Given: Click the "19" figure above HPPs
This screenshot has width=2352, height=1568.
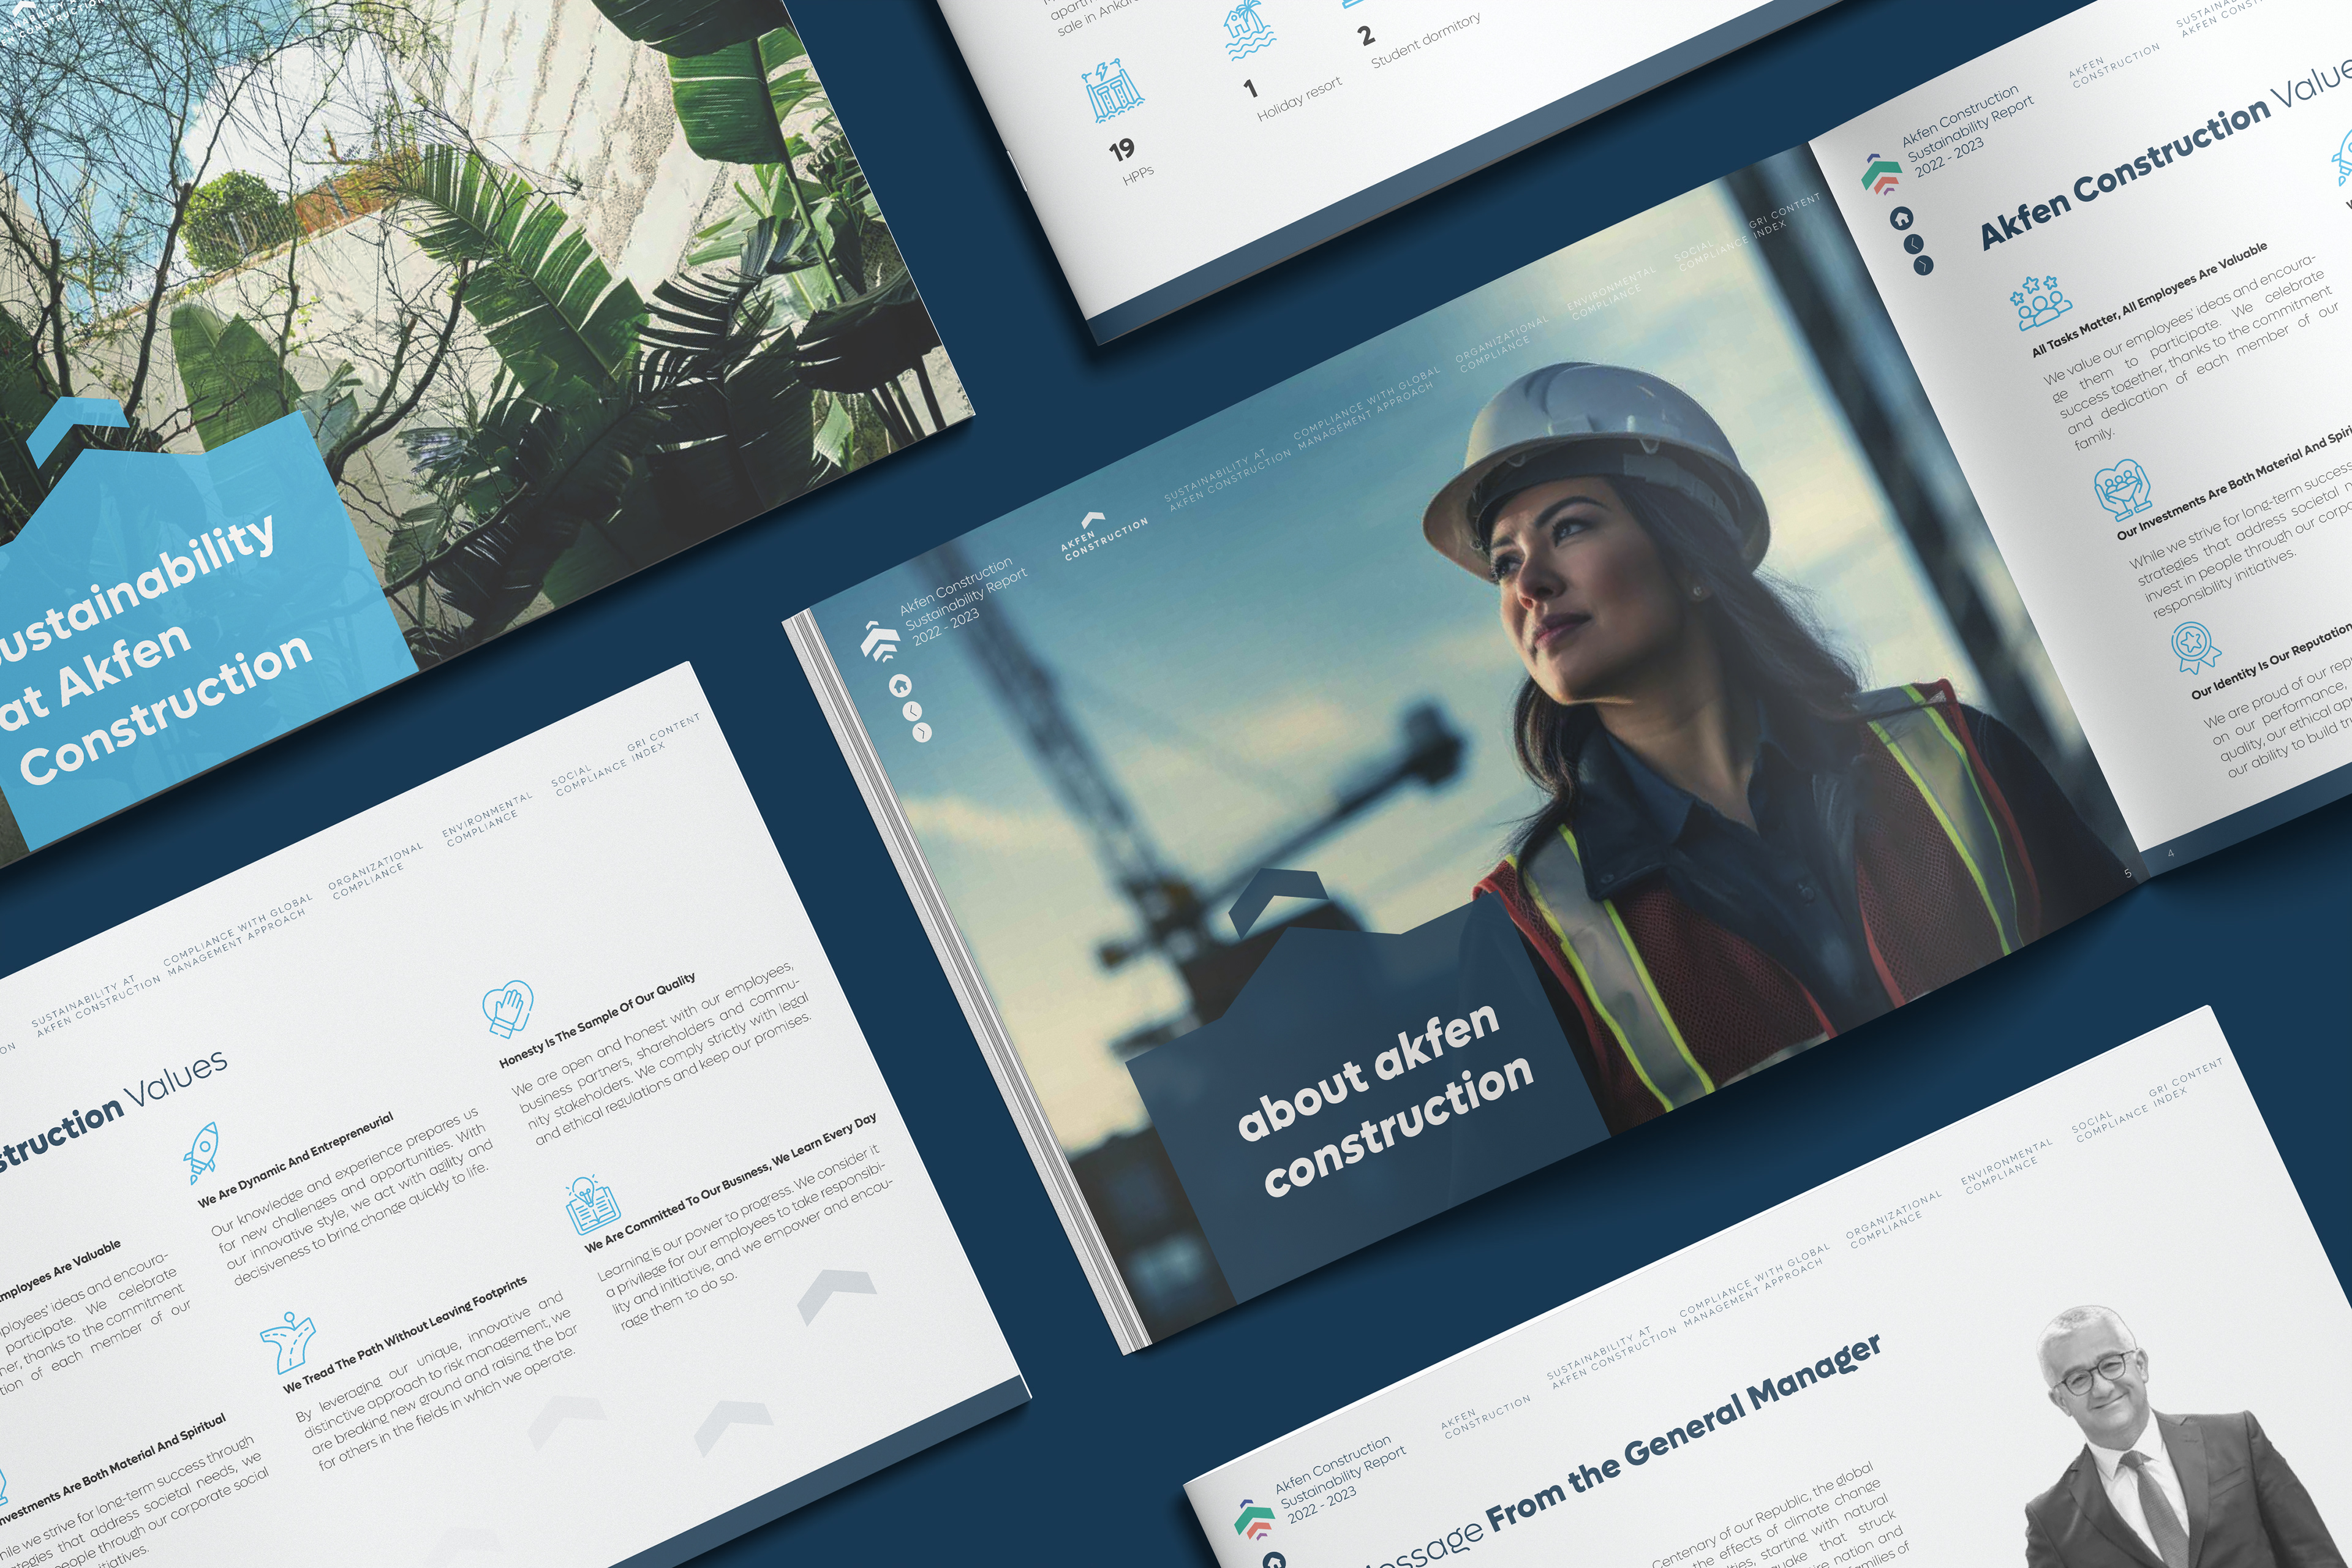Looking at the screenshot, I should click(x=1122, y=150).
